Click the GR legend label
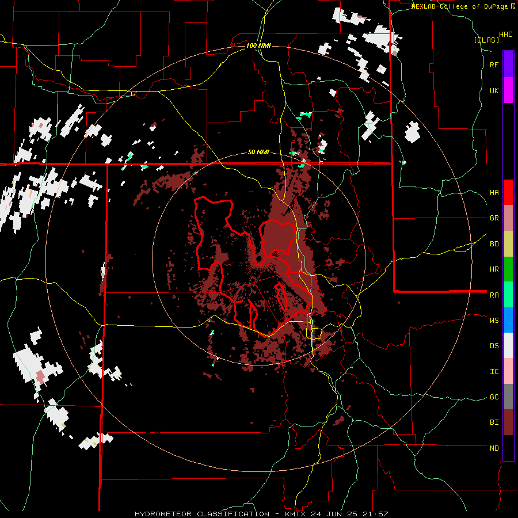 [494, 218]
